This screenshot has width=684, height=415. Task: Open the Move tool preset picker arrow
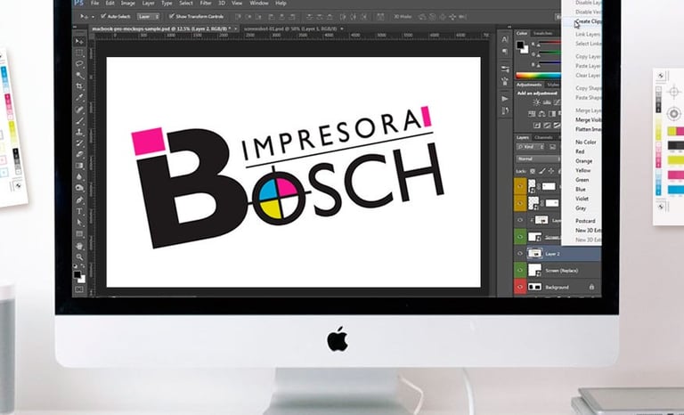pyautogui.click(x=93, y=17)
